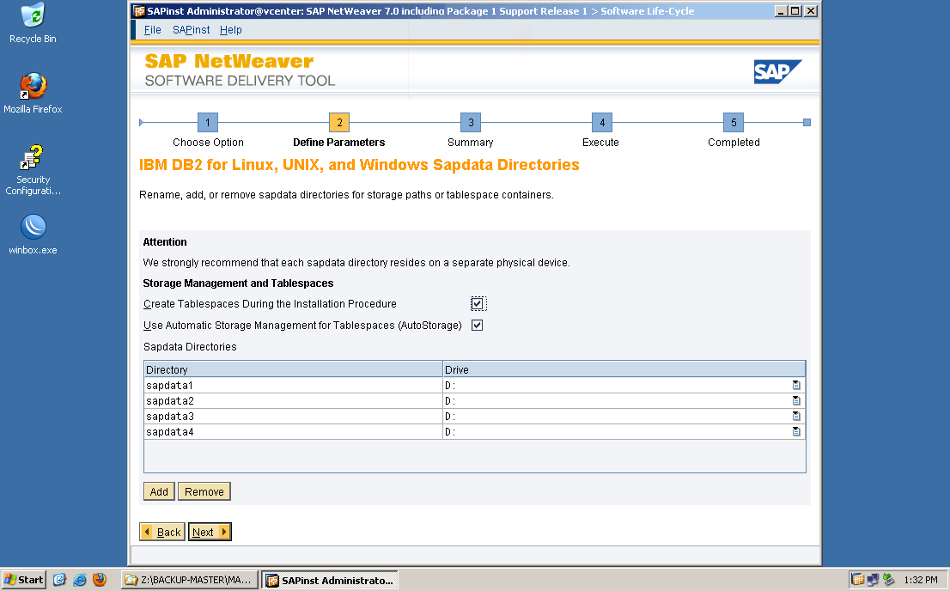Click step 4 Execute marker
This screenshot has width=950, height=591.
point(602,123)
